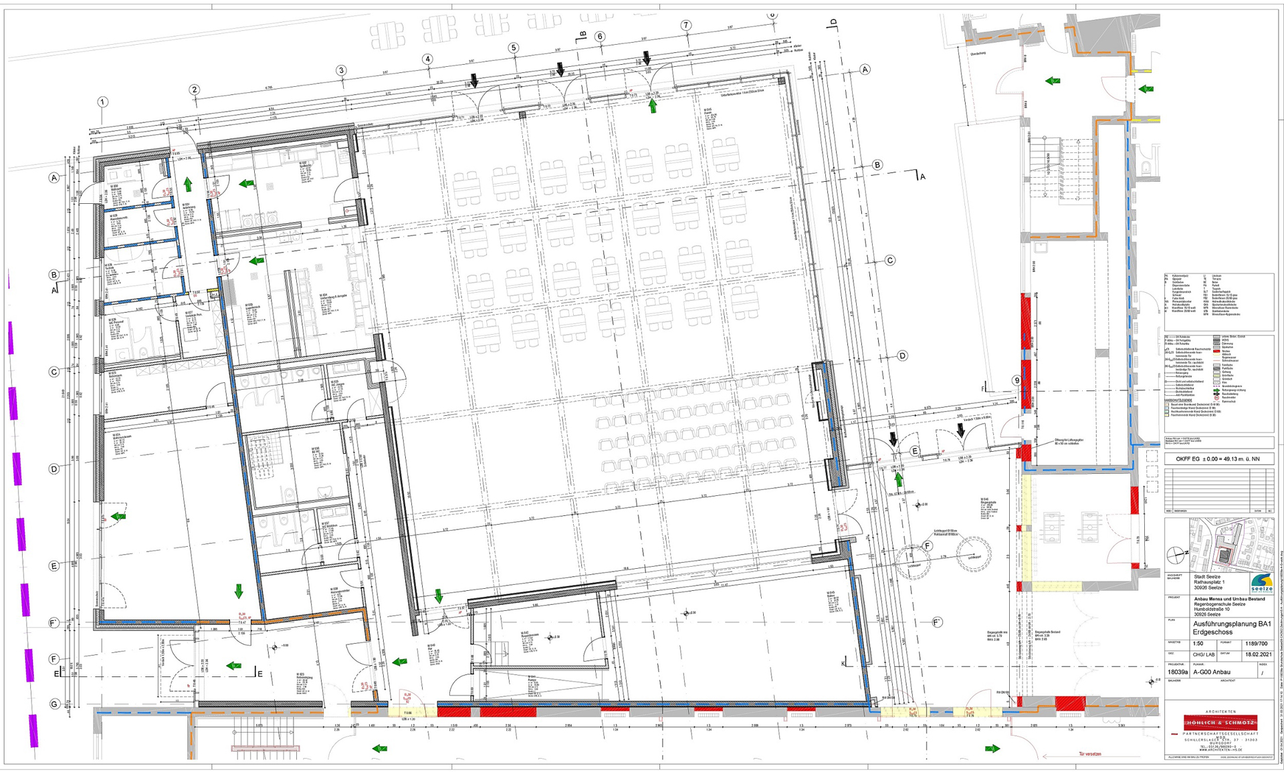Image resolution: width=1284 pixels, height=772 pixels.
Task: Select grid axis bubble number 1
Action: pos(102,102)
